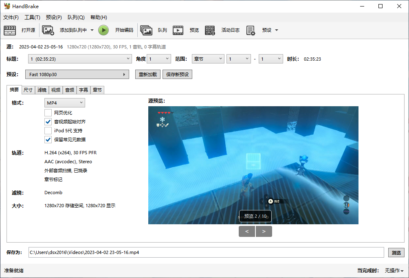This screenshot has height=278, width=409.
Task: Open the Queue images icon
Action: pyautogui.click(x=146, y=30)
